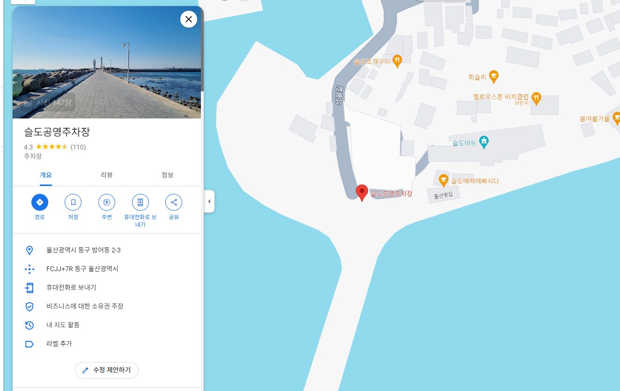Click 휴대전화로 보내기 round icon
620x391 pixels.
[140, 202]
